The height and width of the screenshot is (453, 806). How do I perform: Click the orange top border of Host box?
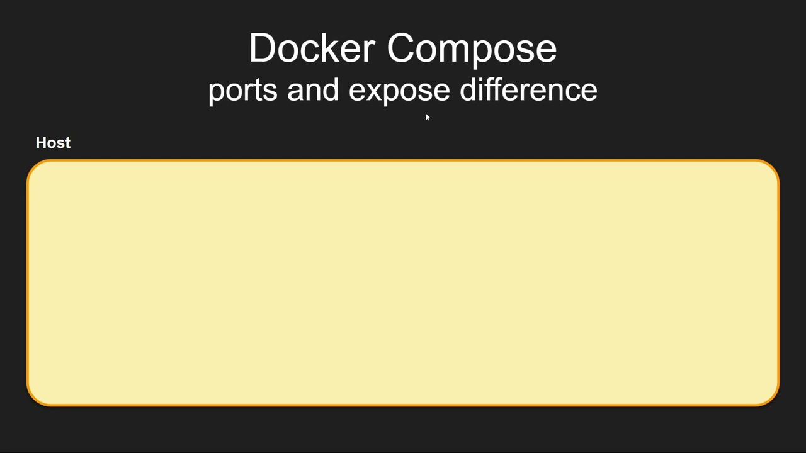coord(403,161)
